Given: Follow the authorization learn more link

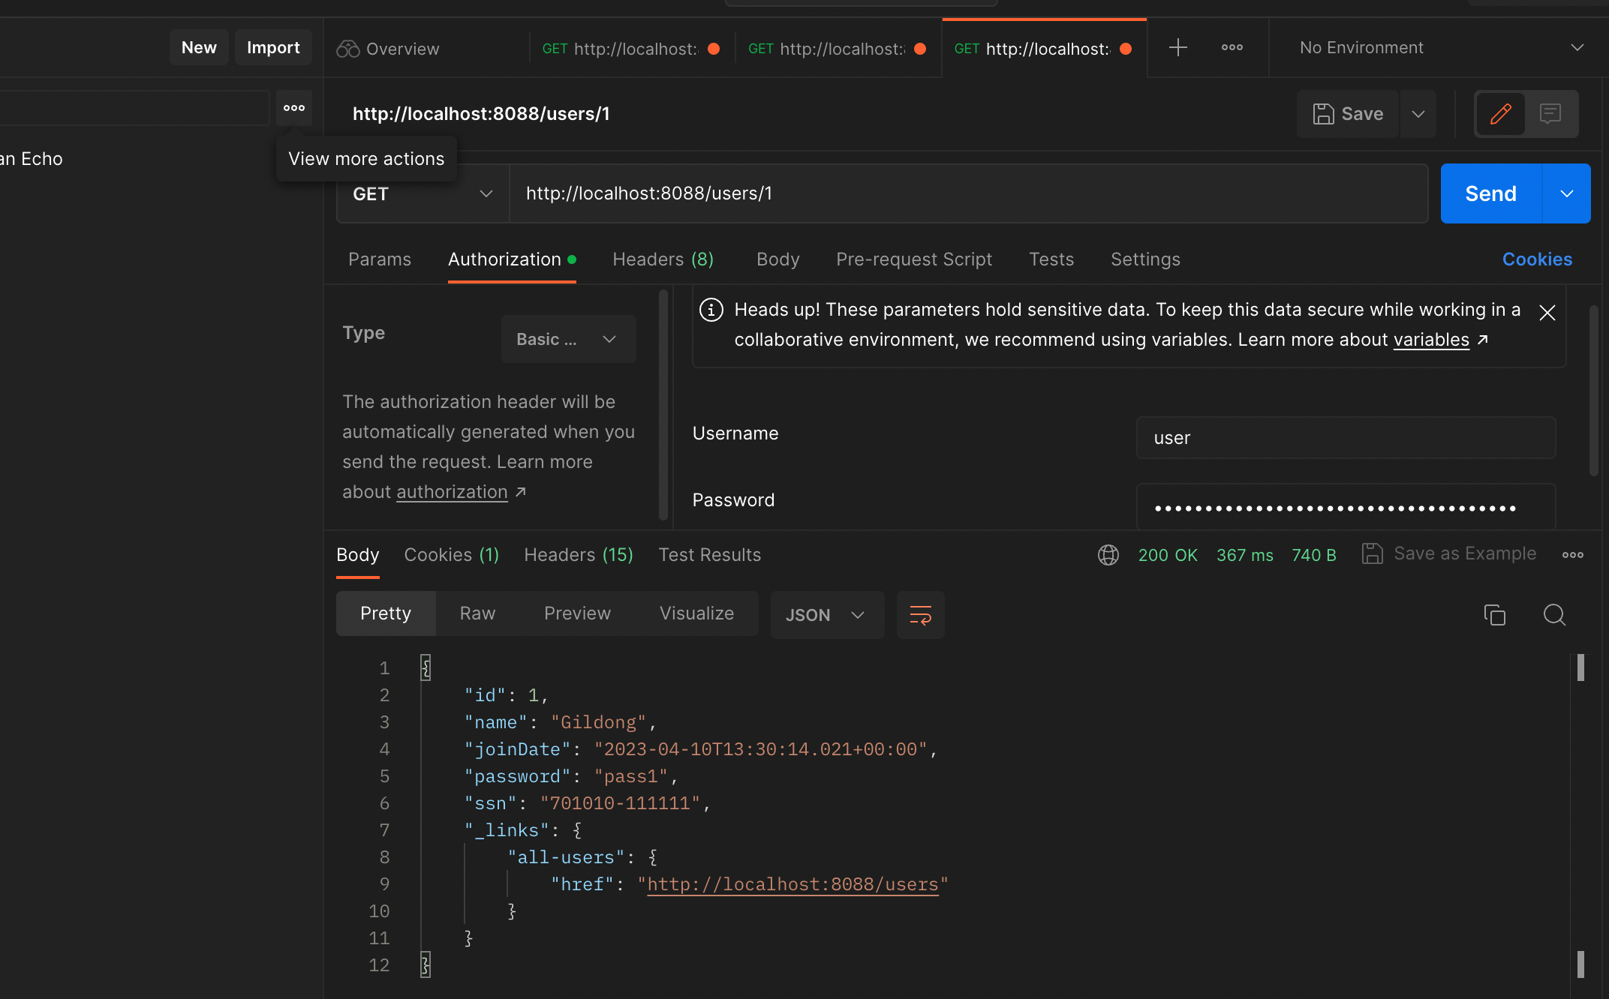Looking at the screenshot, I should click(452, 492).
